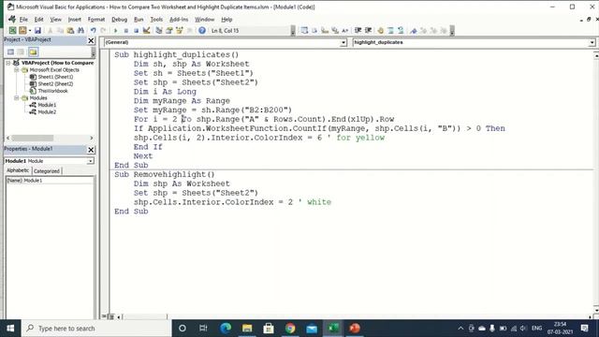Open the File menu
The width and height of the screenshot is (599, 337).
coord(23,19)
